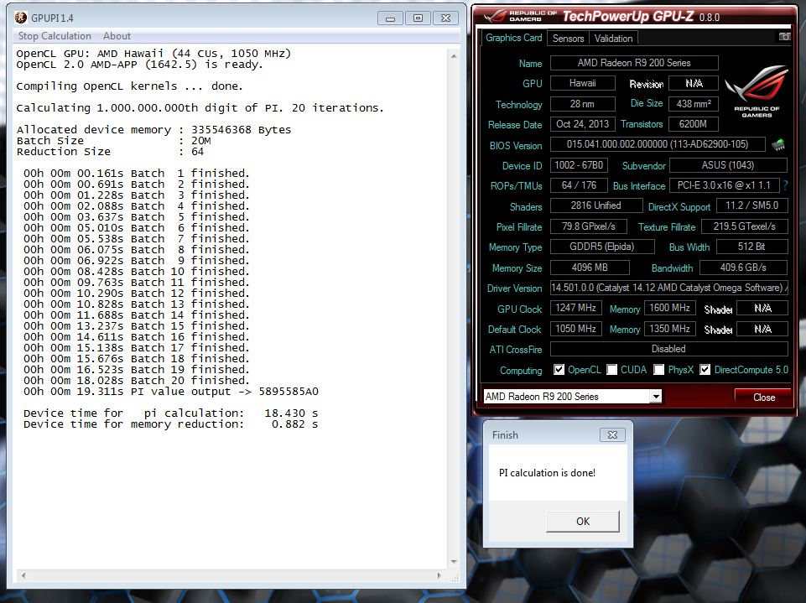The width and height of the screenshot is (806, 603).
Task: Click the GPU-Z title bar text
Action: 641,17
